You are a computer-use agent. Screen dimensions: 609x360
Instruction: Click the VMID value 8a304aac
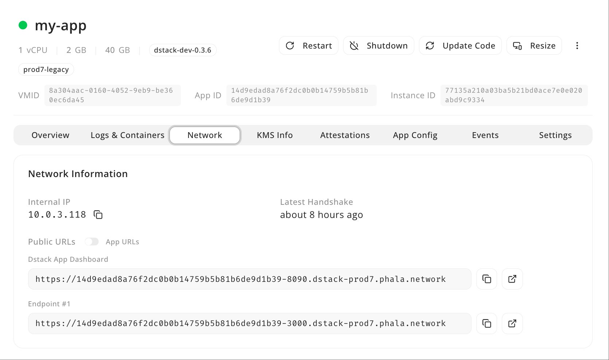pyautogui.click(x=112, y=95)
